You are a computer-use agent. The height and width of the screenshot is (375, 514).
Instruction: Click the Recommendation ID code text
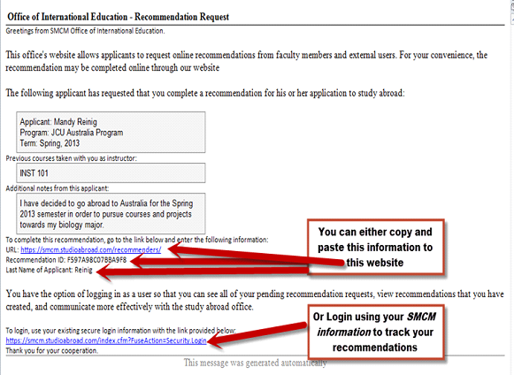coord(96,260)
